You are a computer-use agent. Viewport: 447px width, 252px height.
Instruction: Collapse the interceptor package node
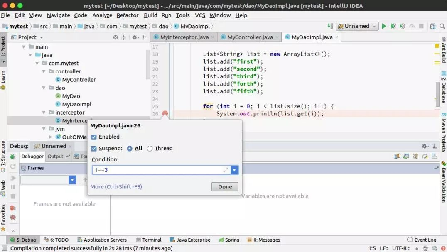click(x=44, y=113)
